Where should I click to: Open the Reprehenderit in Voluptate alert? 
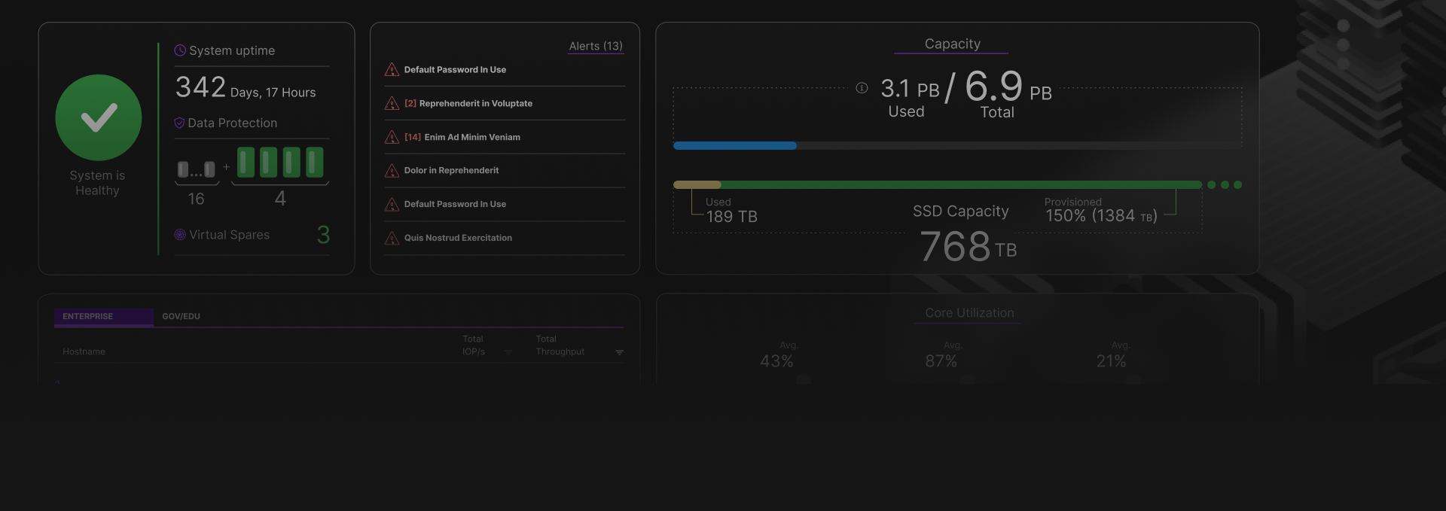point(475,104)
